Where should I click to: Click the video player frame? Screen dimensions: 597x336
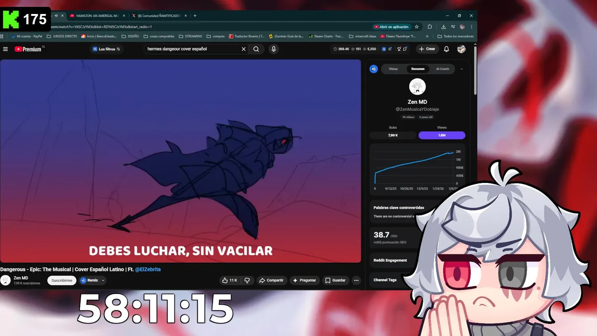click(180, 161)
